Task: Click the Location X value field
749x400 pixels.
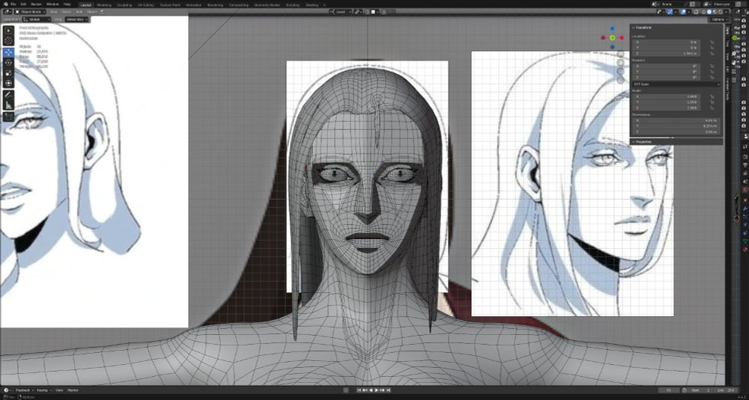Action: tap(667, 43)
